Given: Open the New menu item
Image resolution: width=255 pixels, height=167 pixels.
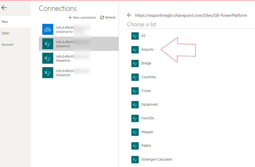Looking at the screenshot, I should click(5, 22).
